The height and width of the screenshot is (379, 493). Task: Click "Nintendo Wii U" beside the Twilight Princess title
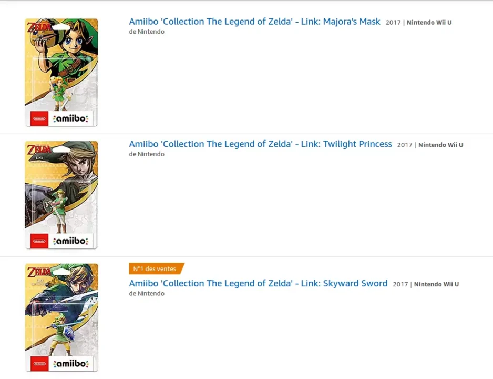coord(440,145)
